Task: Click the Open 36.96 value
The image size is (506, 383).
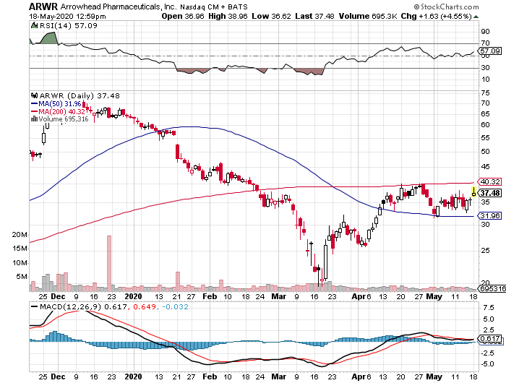Action: tap(183, 16)
